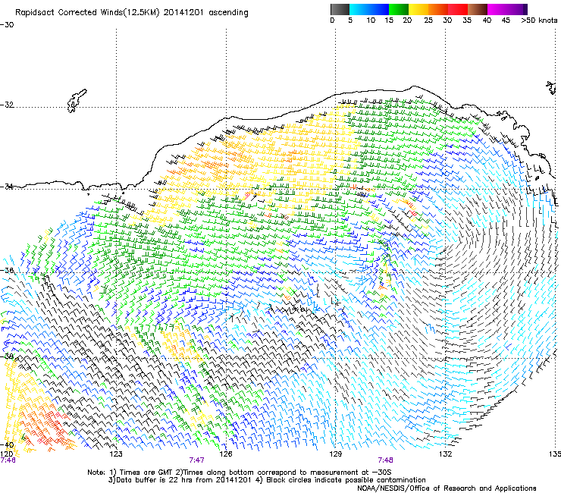Click the purple time stamp '7:46' at bottom left
This screenshot has width=561, height=493.
(x=8, y=460)
